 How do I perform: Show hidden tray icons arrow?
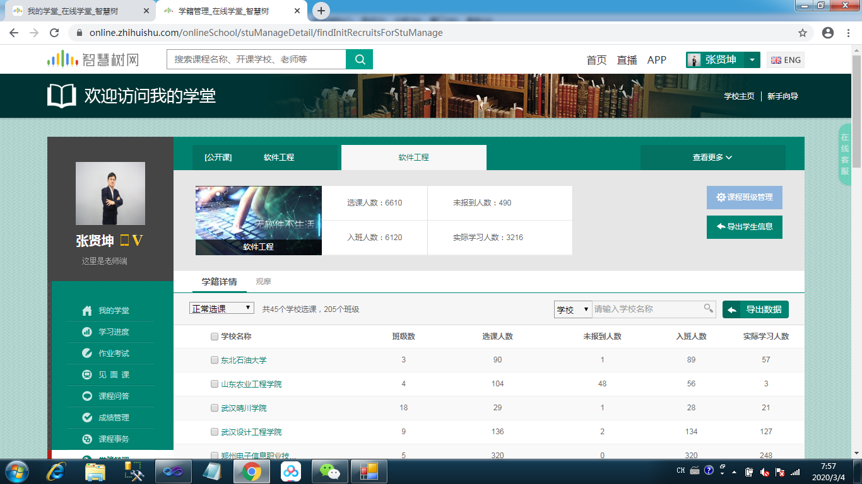tap(734, 471)
